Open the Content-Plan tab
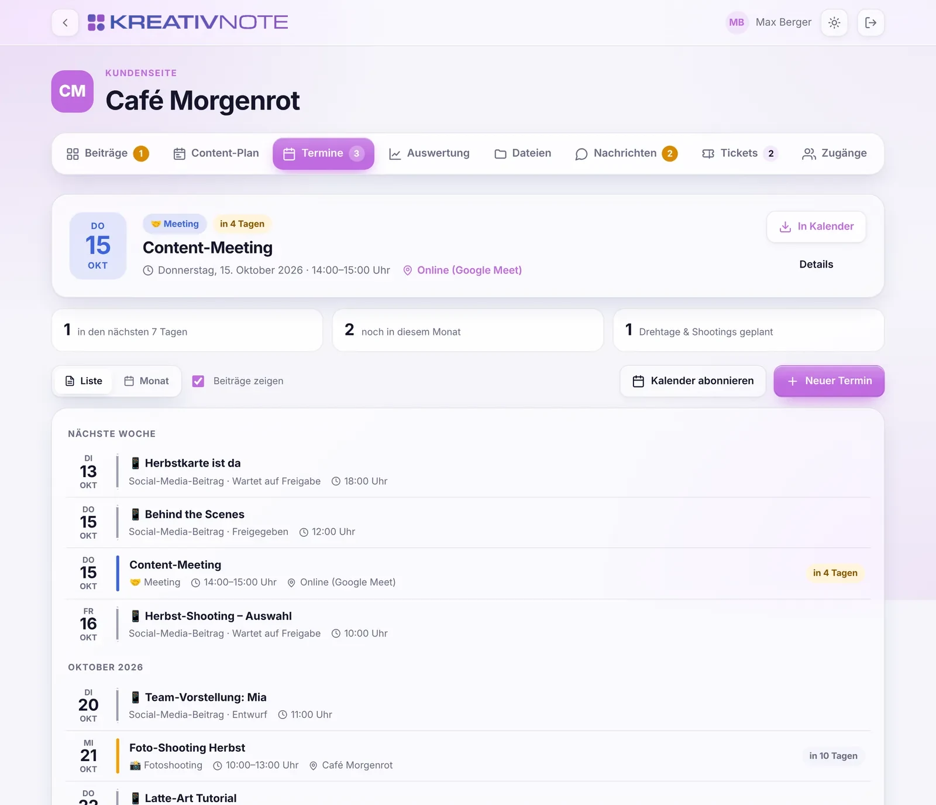The width and height of the screenshot is (936, 805). click(x=216, y=153)
